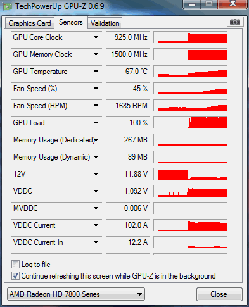Switch to the Graphics Card tab
Screen dimensions: 249x307
[x=30, y=23]
